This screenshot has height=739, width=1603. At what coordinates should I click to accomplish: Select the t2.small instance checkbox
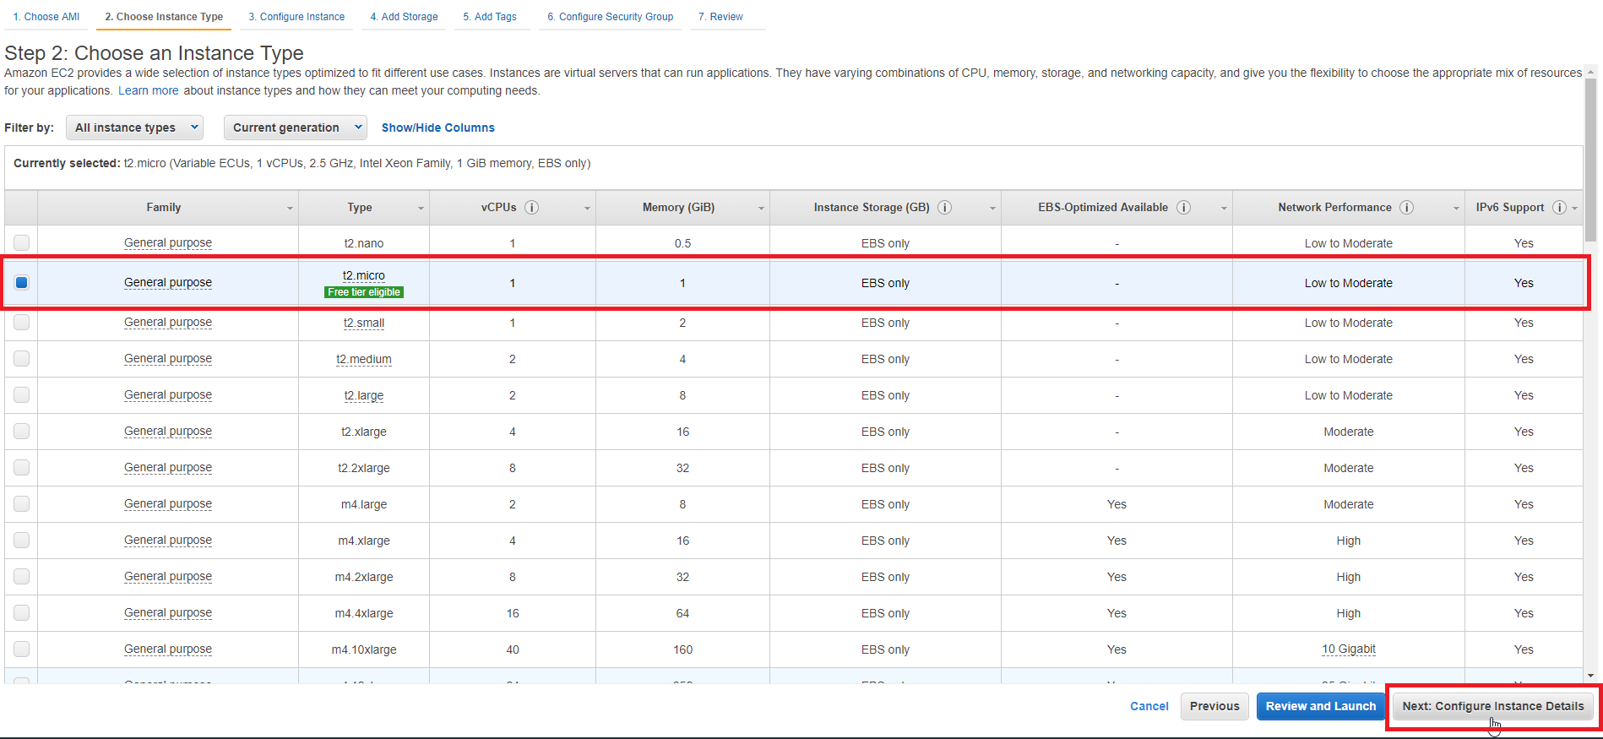tap(22, 322)
